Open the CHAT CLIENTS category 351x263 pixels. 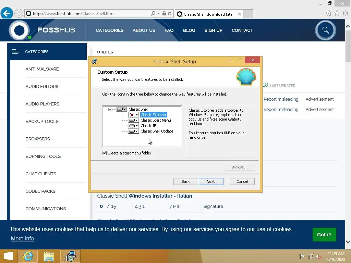click(x=41, y=174)
